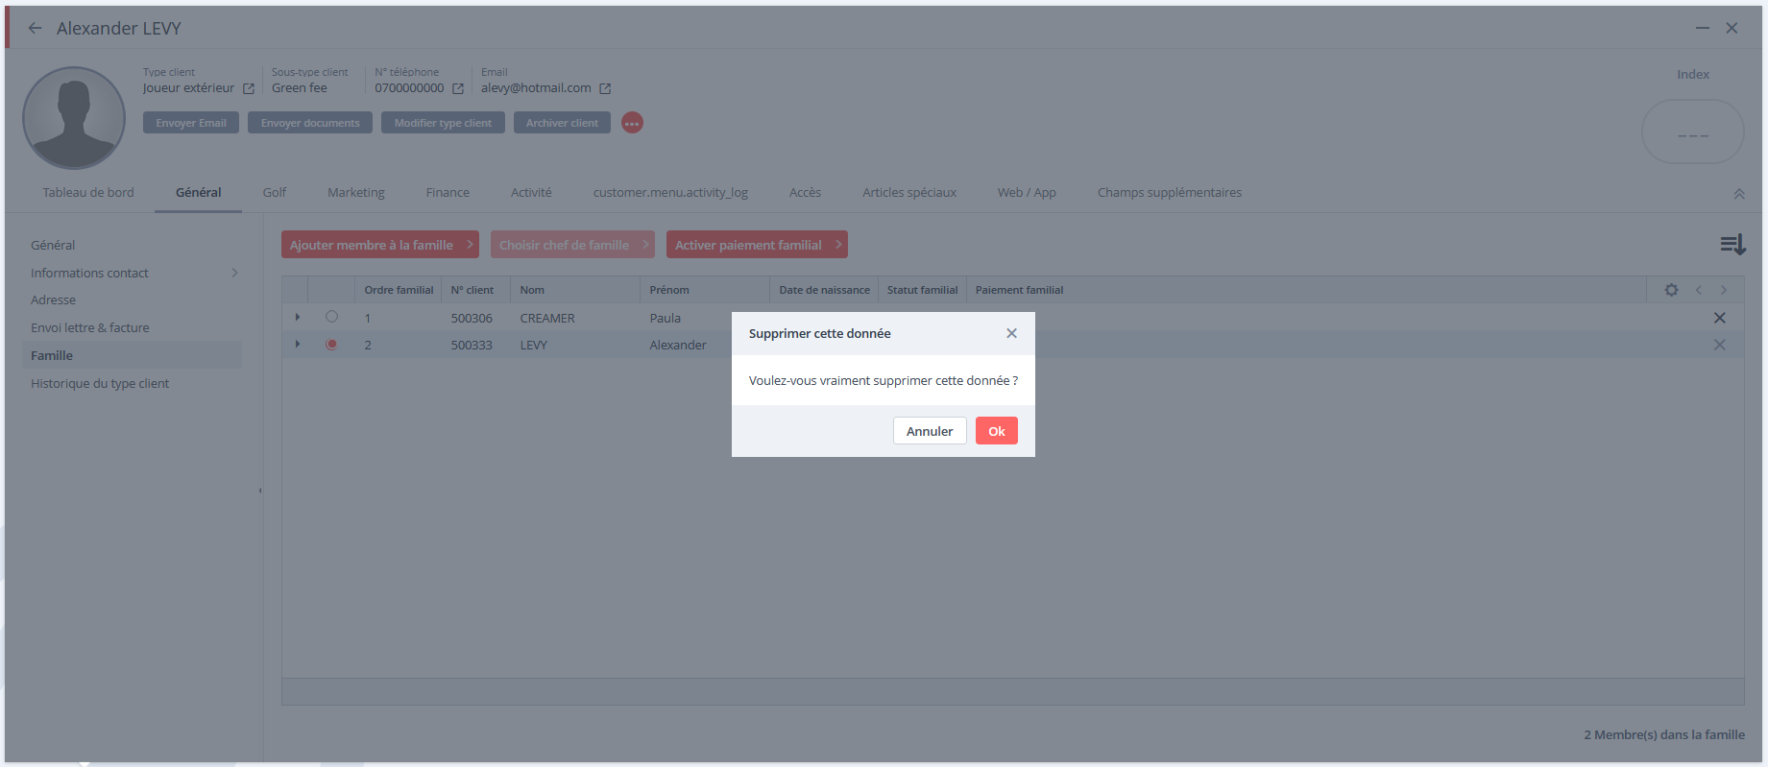Click the Green fee sous-type value

click(300, 87)
